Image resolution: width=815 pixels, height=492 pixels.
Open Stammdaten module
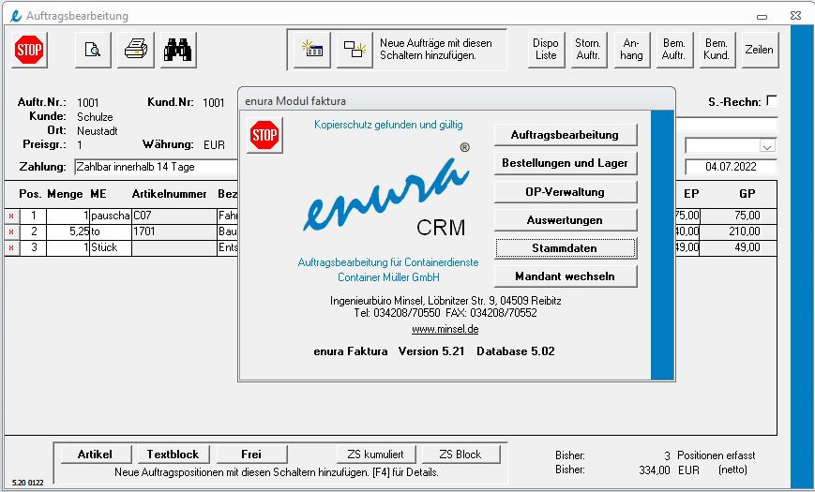pyautogui.click(x=565, y=248)
